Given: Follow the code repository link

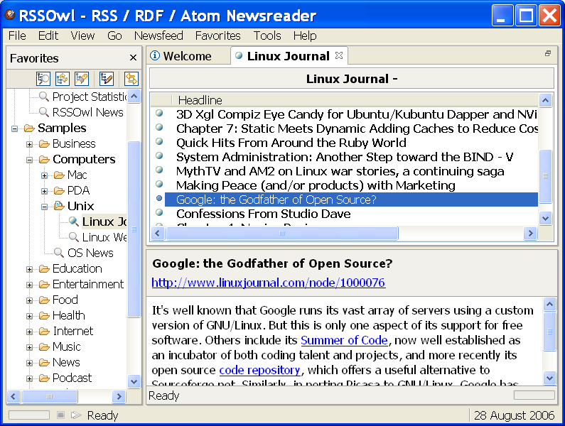Looking at the screenshot, I should [x=259, y=370].
